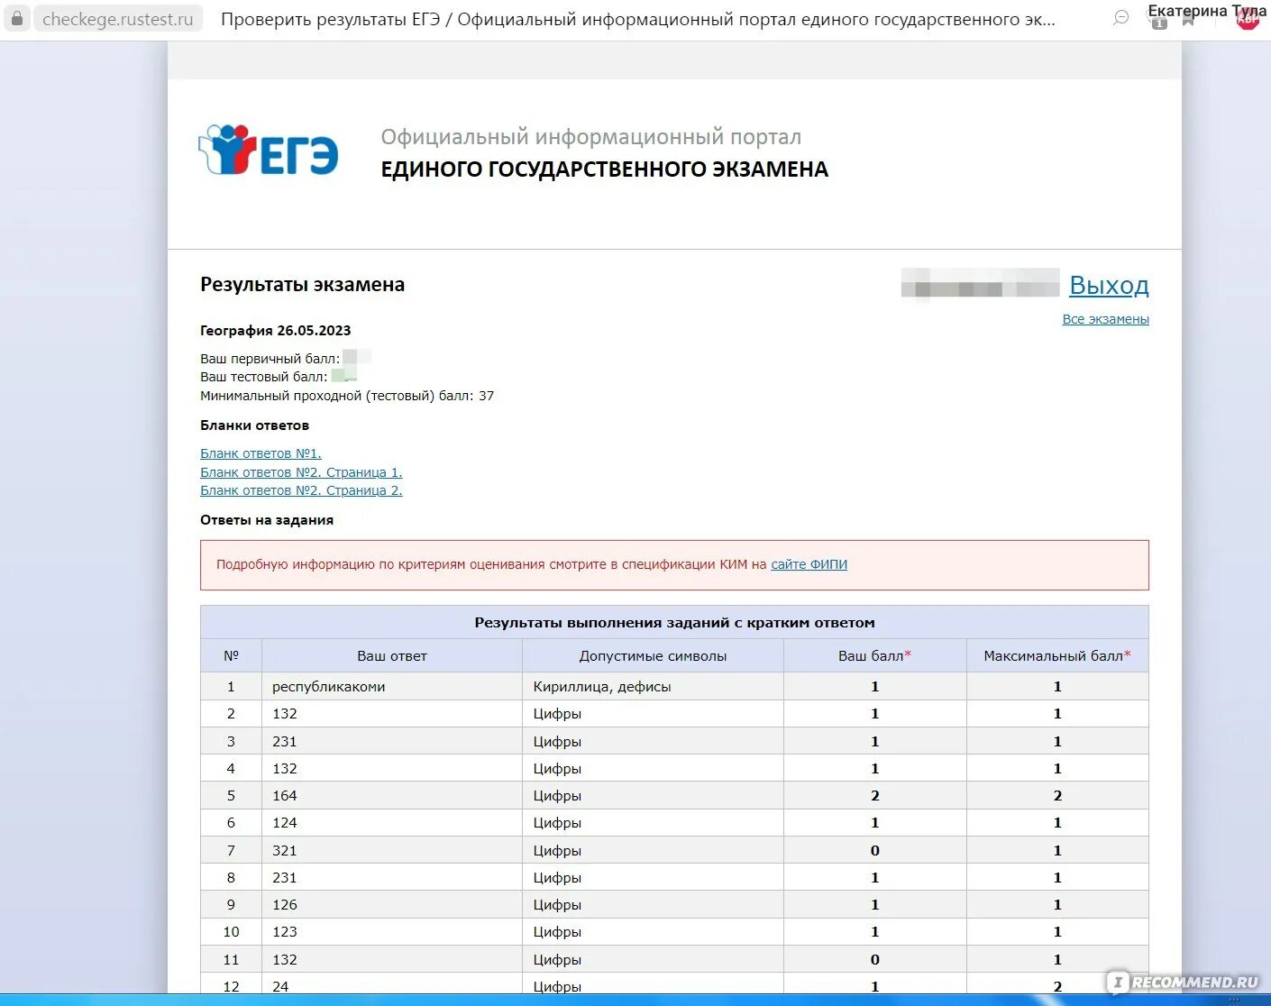Click the score 2 in row 5 Ваш балл

coord(874,796)
